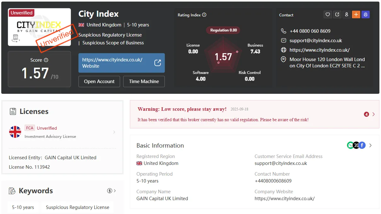Click the Risk Control 0.00 rating
This screenshot has width=381, height=214.
(250, 76)
